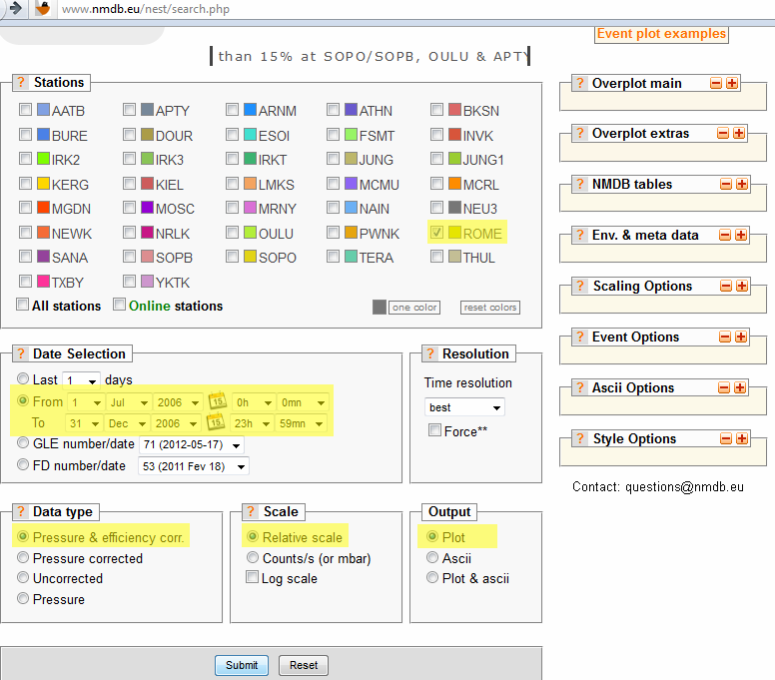This screenshot has height=680, width=775.
Task: Open the From year dropdown showing 2006
Action: click(179, 402)
